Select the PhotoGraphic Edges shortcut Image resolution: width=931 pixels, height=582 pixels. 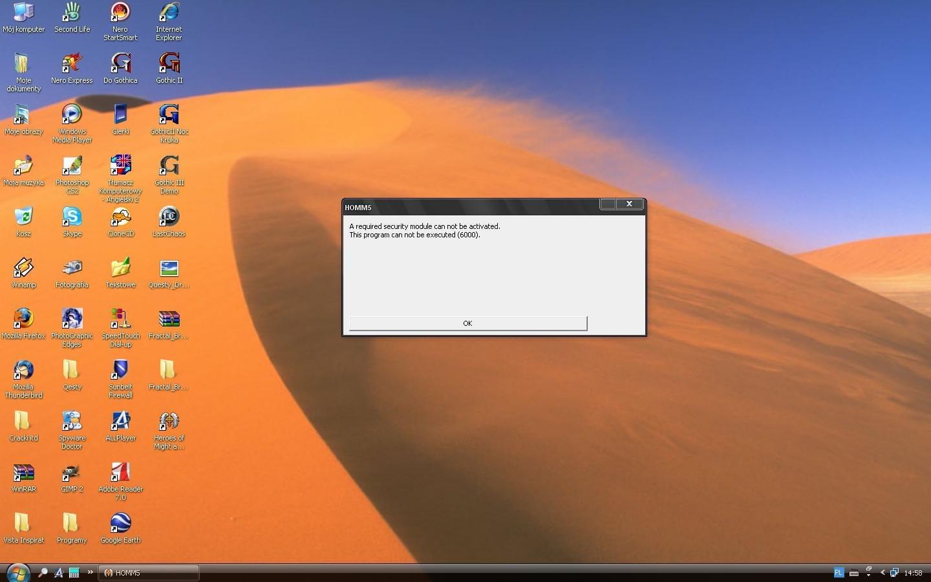click(72, 327)
